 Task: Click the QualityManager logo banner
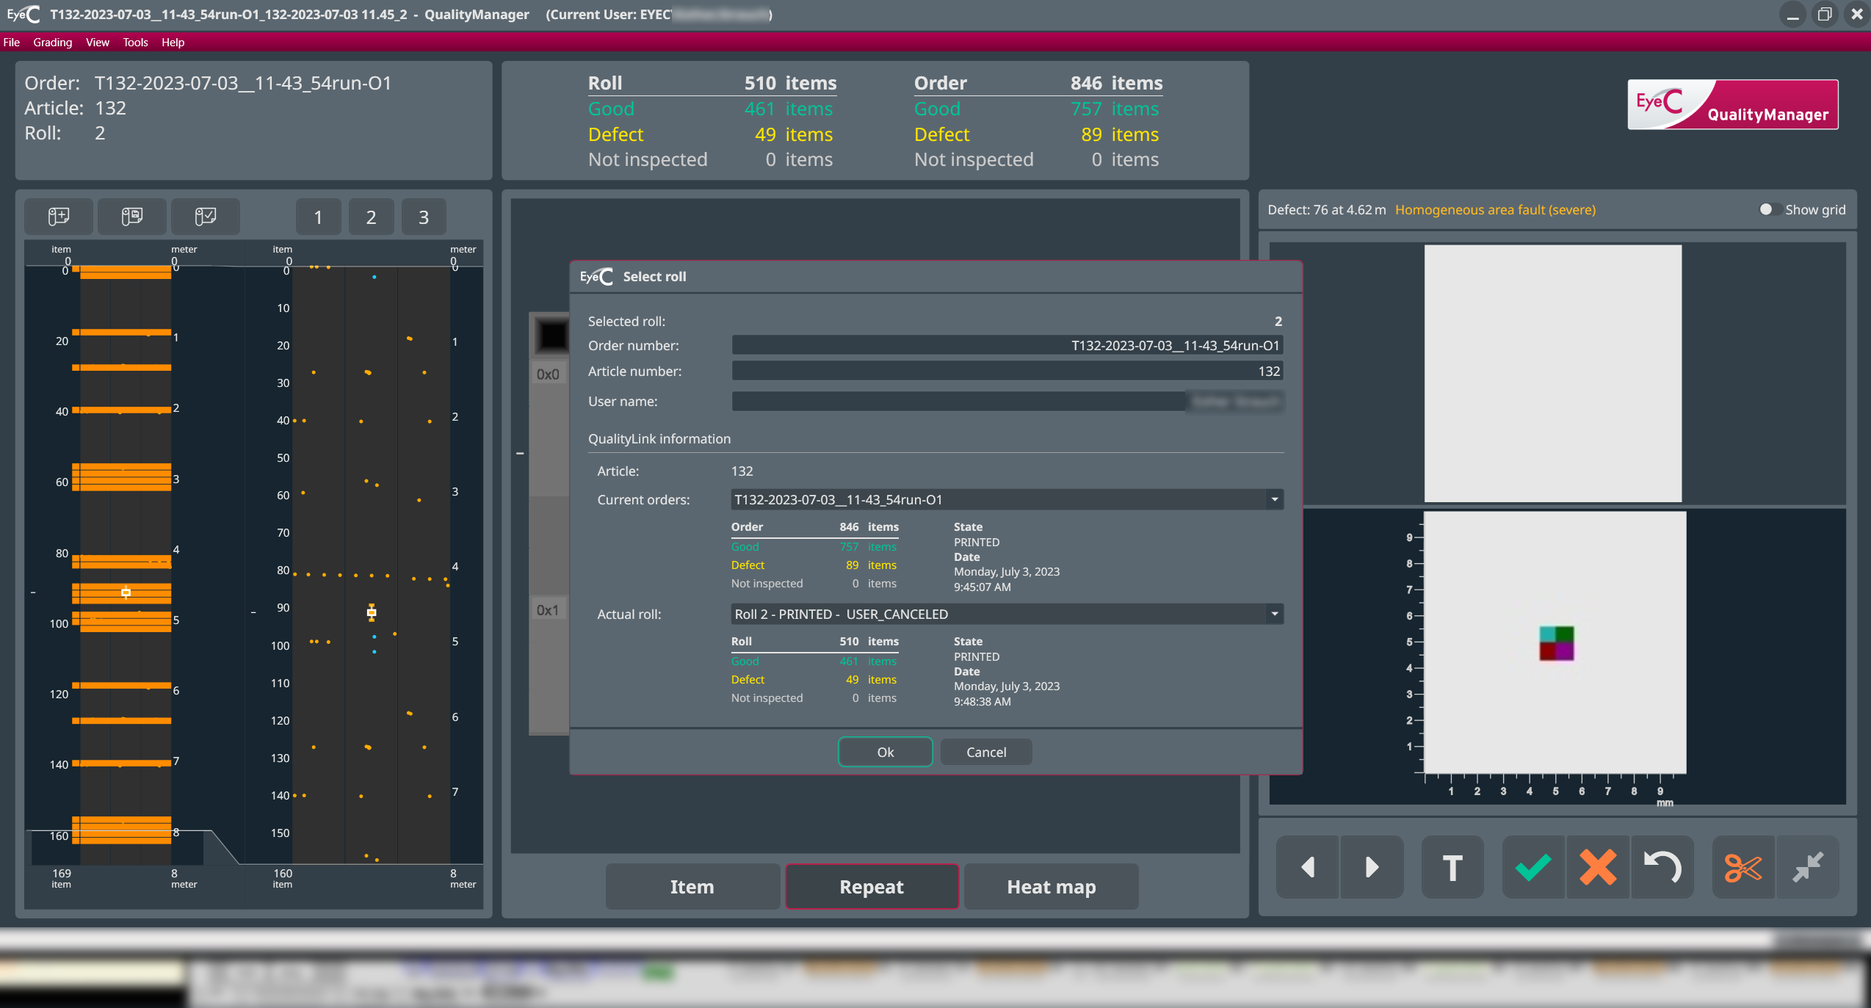[x=1733, y=104]
